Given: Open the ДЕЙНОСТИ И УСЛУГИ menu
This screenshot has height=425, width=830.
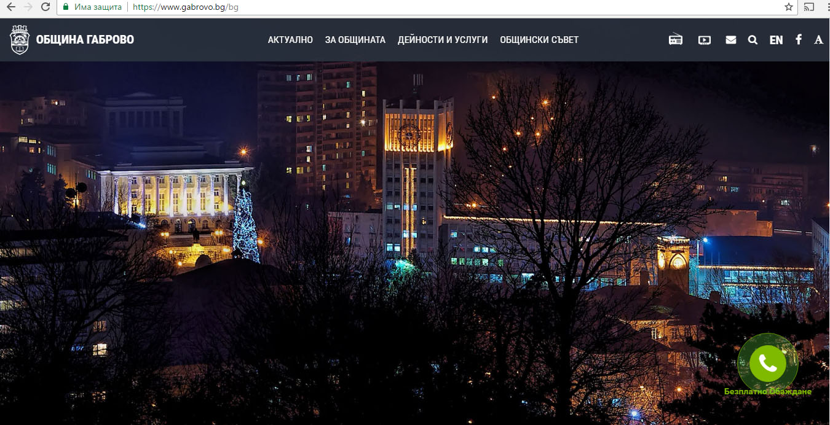Looking at the screenshot, I should [x=442, y=40].
